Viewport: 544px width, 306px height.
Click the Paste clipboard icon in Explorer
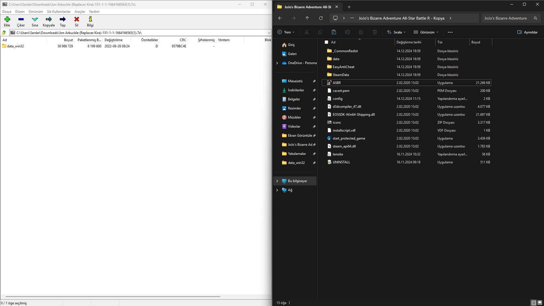click(334, 32)
